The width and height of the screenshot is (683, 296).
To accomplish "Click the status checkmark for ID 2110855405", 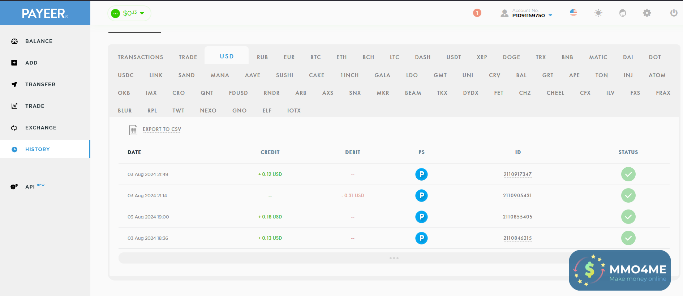I will point(628,217).
